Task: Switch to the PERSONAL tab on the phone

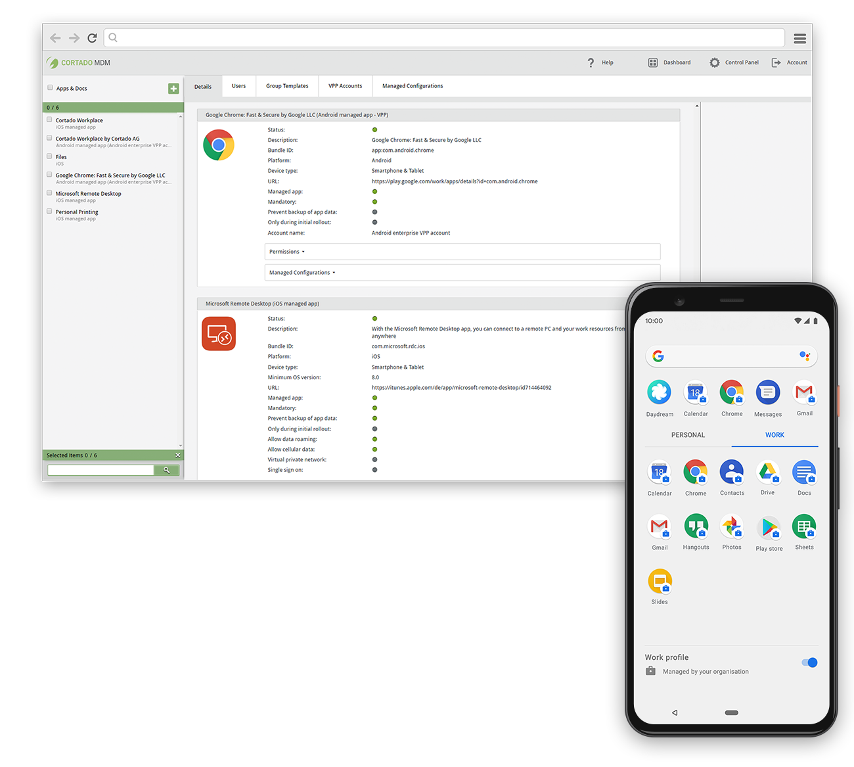Action: point(688,435)
